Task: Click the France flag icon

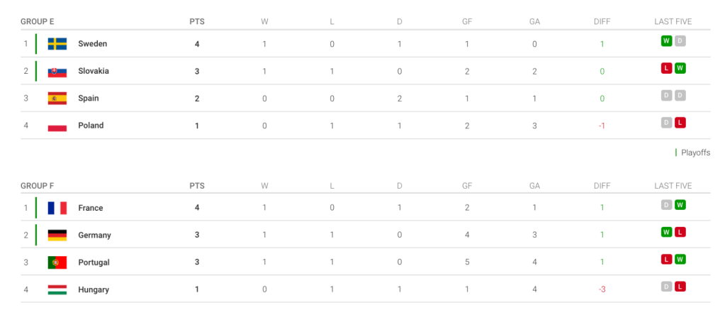Action: pos(57,208)
